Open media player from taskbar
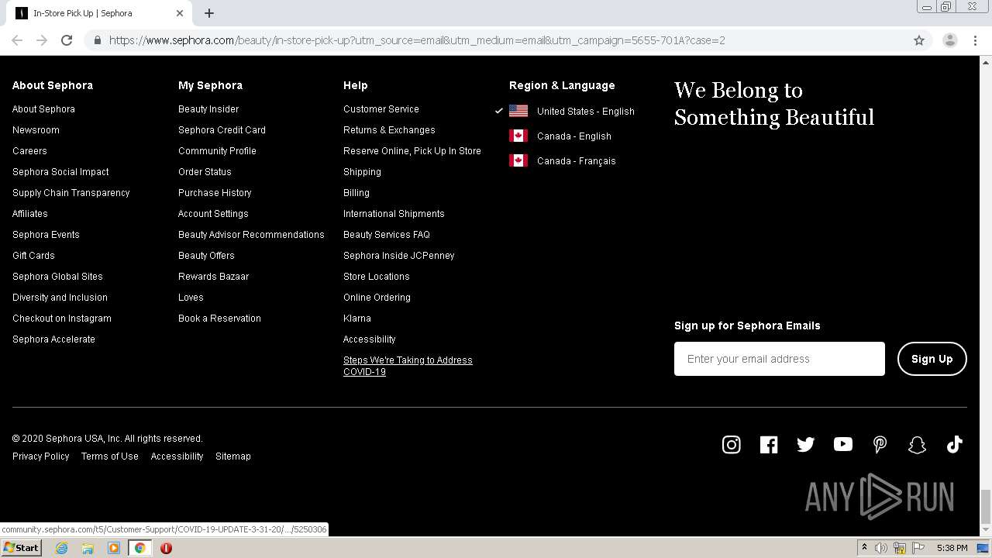992x558 pixels. 114,548
